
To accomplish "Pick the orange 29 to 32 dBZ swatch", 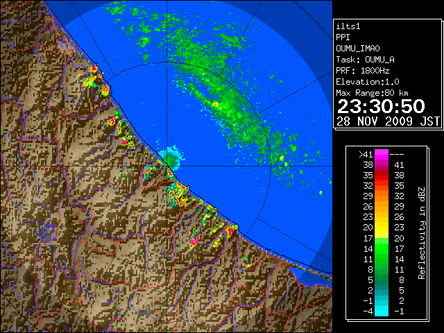I will (382, 196).
